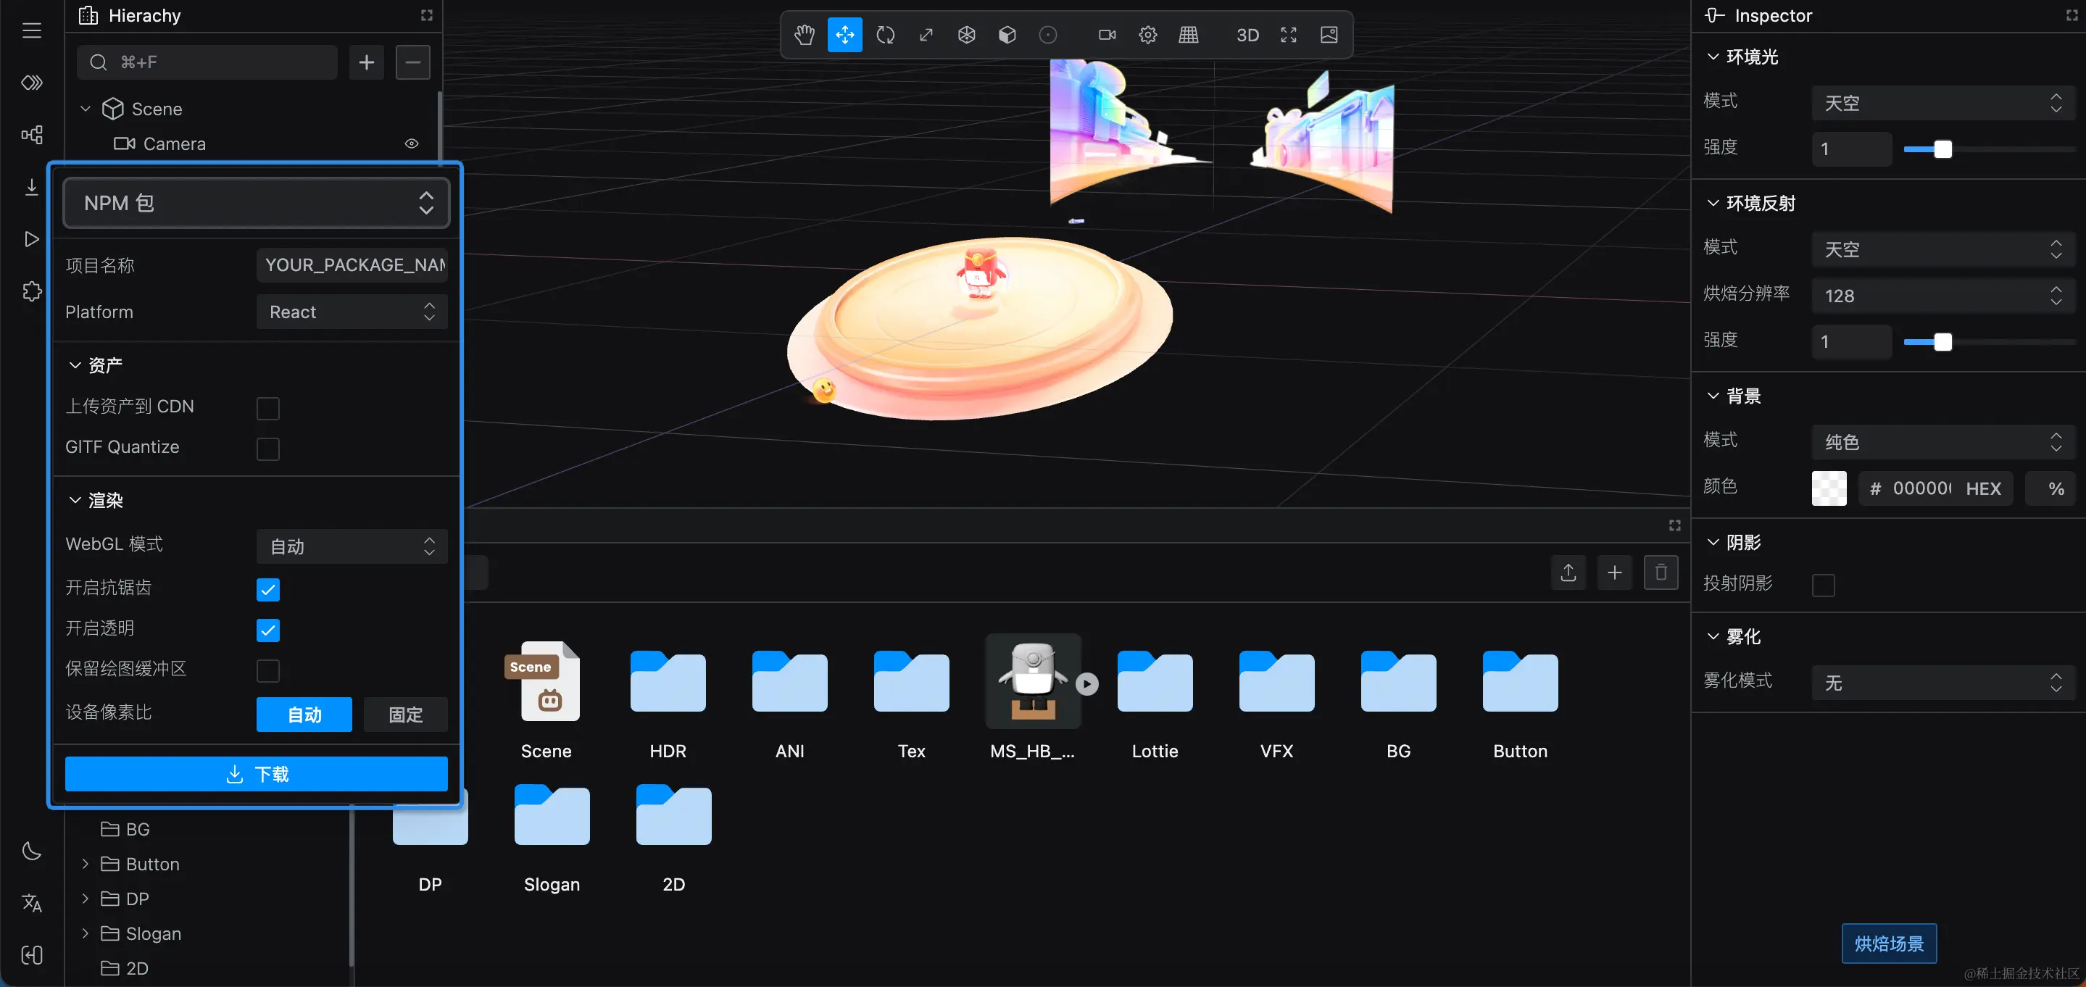Image resolution: width=2086 pixels, height=987 pixels.
Task: Toggle Camera visibility eye icon
Action: point(412,143)
